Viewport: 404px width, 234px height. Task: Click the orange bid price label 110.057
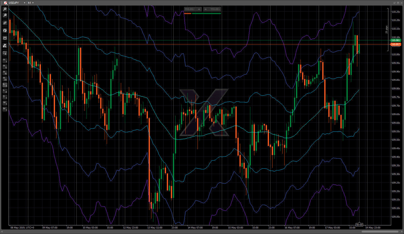click(x=396, y=44)
